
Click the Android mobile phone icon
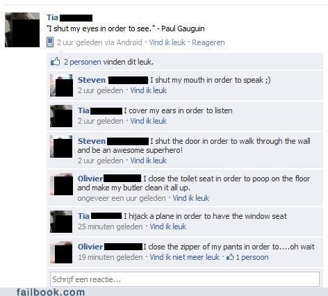click(50, 42)
